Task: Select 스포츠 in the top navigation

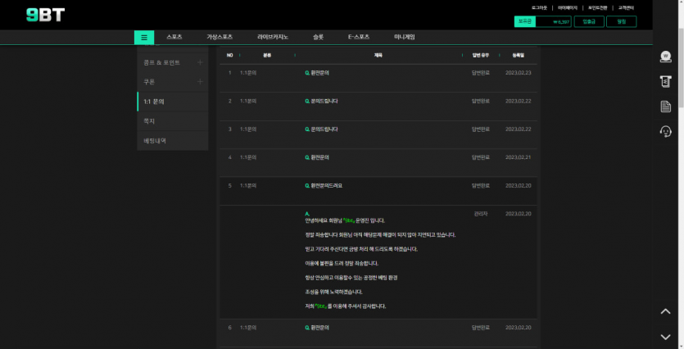Action: (x=174, y=37)
